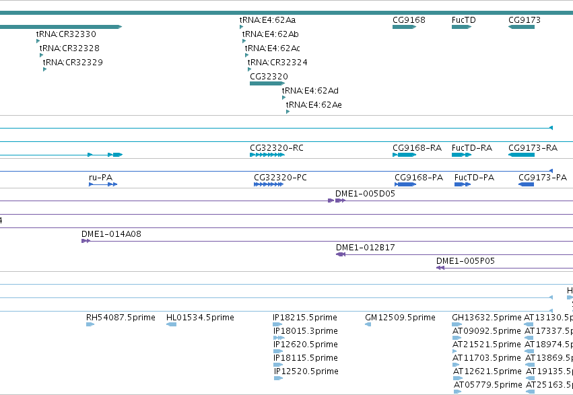Select the CG9173-PA protein feature
The height and width of the screenshot is (395, 573).
[527, 184]
